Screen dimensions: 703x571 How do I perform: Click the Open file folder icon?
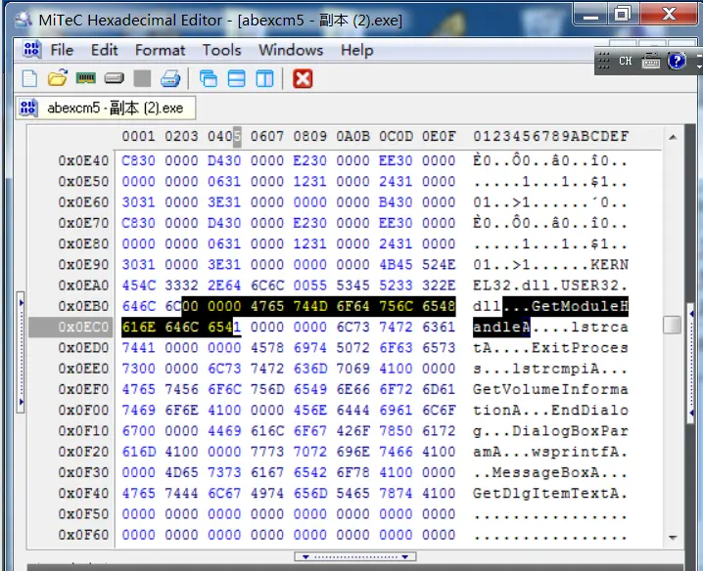click(x=57, y=78)
